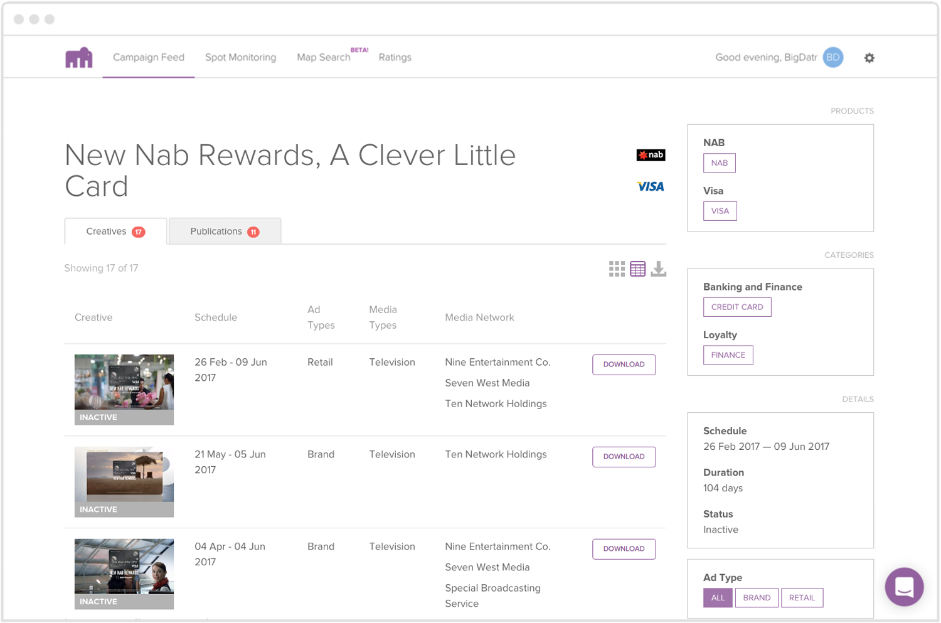This screenshot has height=623, width=941.
Task: Go to the Ratings page
Action: [395, 57]
